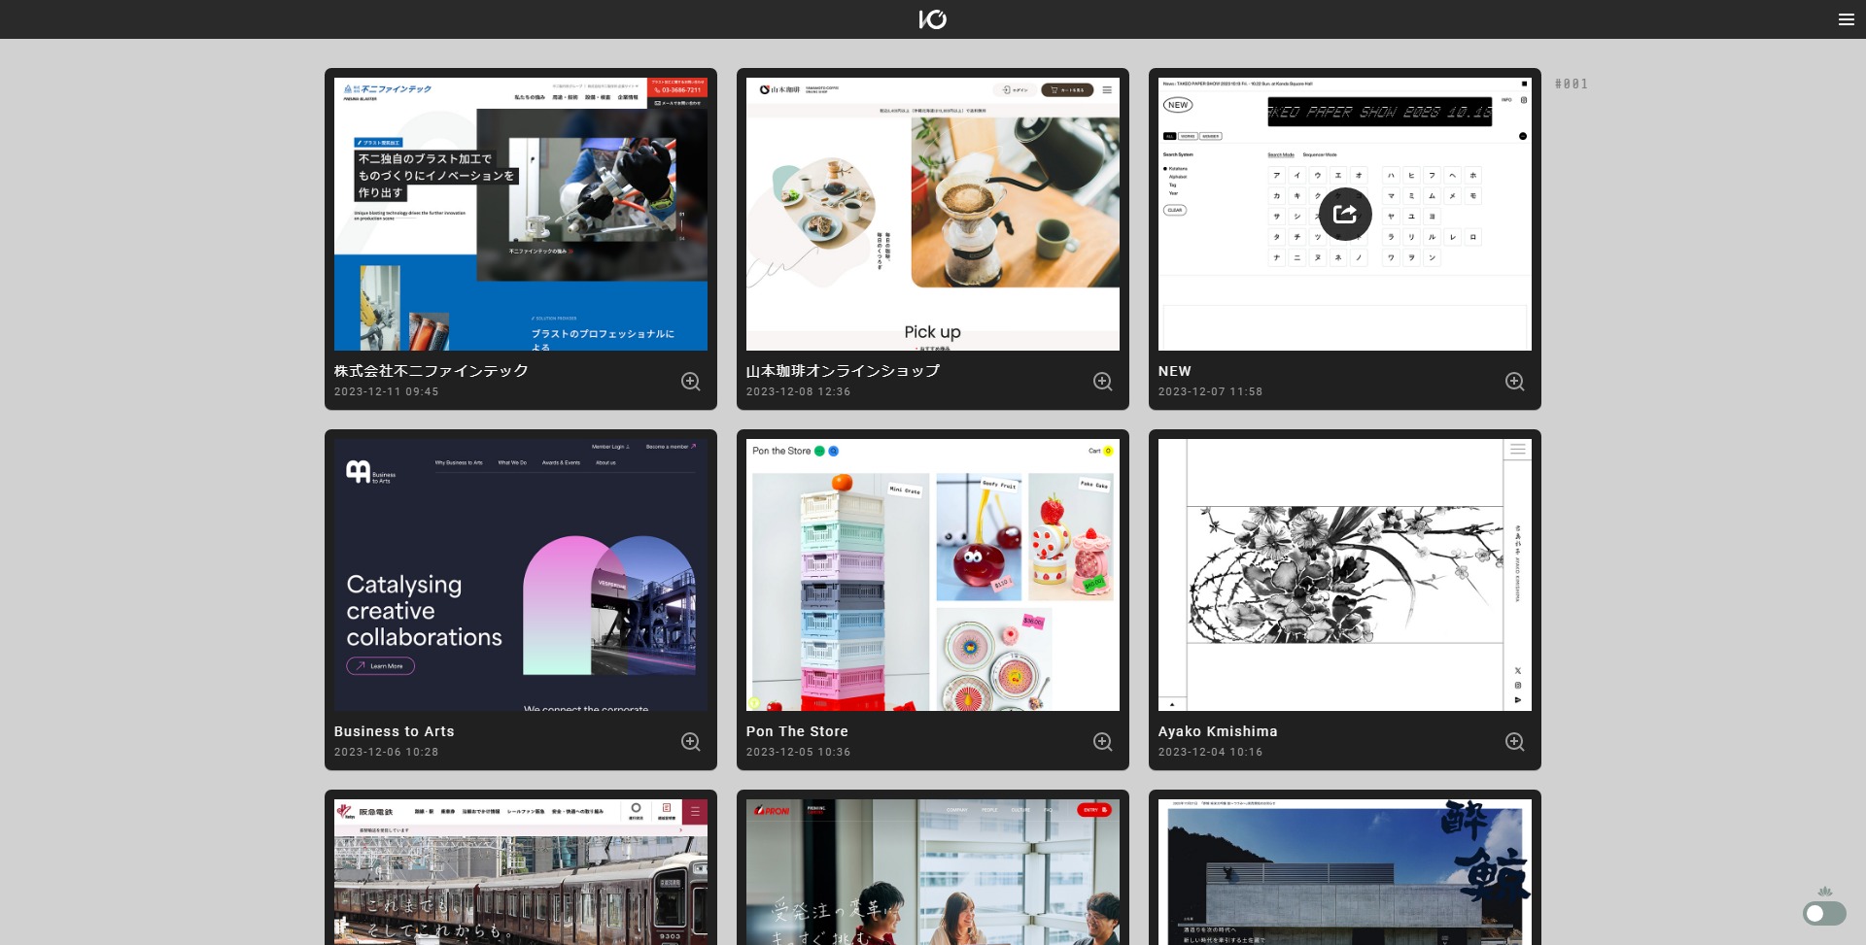Zoom into the 山本珈琲オンラインショップ card
The image size is (1866, 945).
click(1103, 382)
